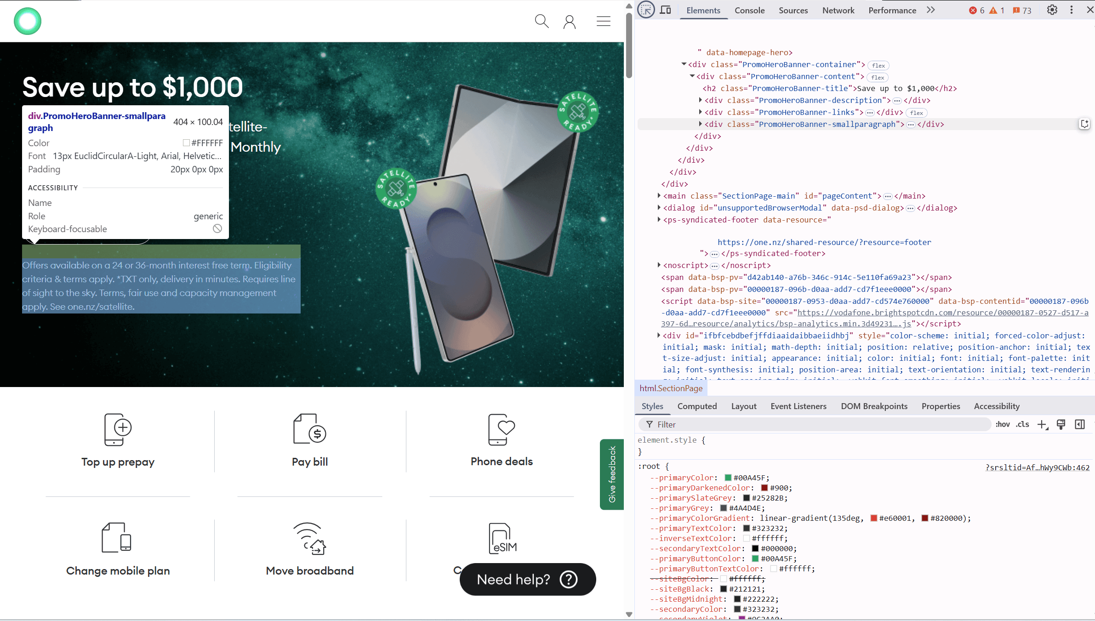
Task: Toggle the inspect element picker
Action: (646, 10)
